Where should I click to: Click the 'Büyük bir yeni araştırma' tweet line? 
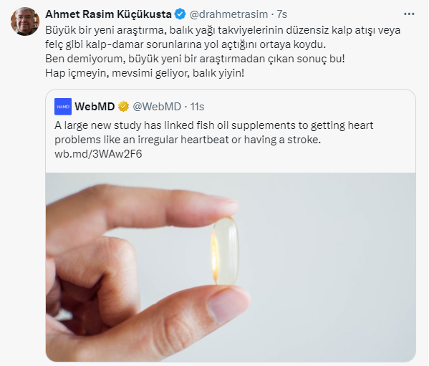pos(223,30)
